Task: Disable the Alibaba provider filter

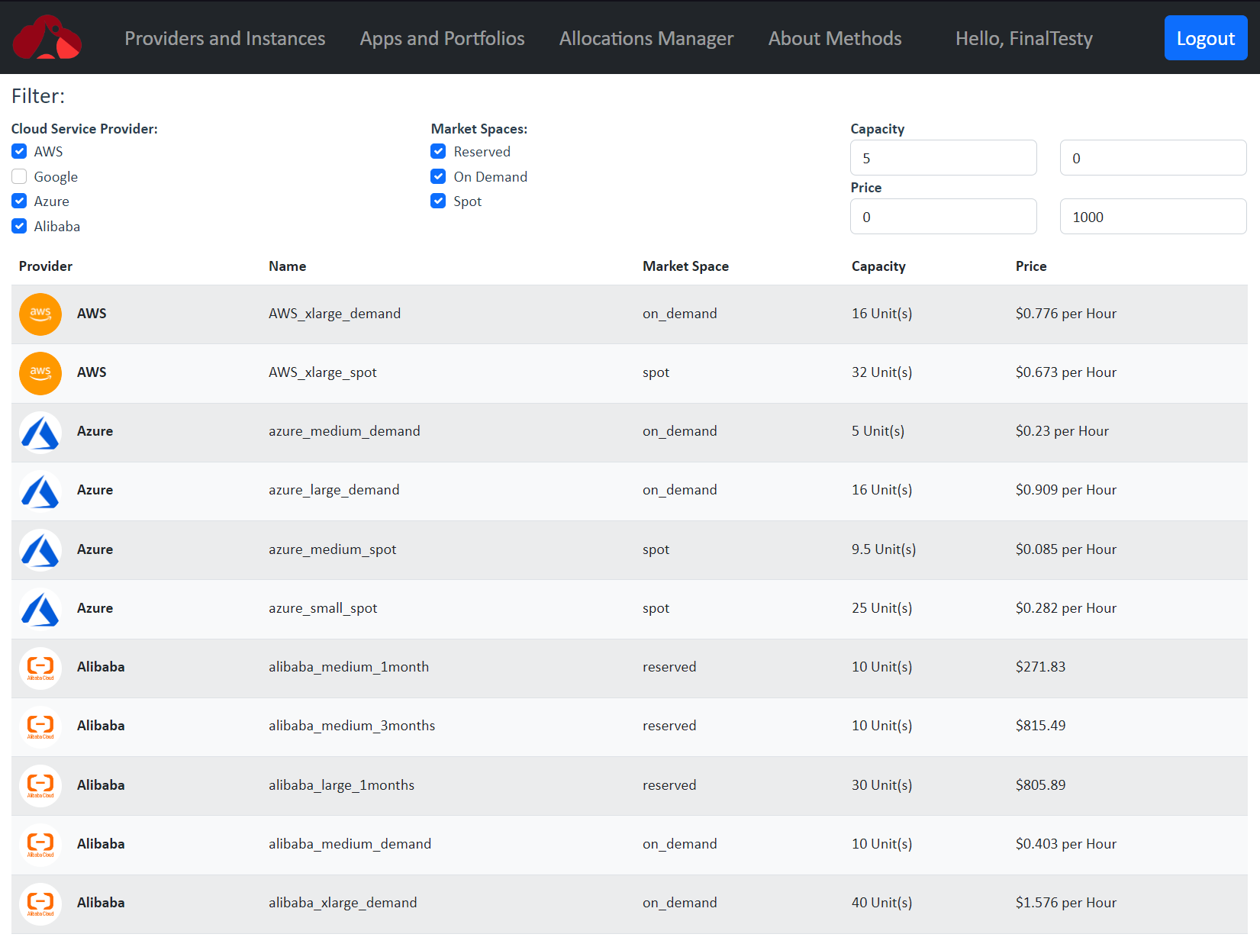Action: point(20,227)
